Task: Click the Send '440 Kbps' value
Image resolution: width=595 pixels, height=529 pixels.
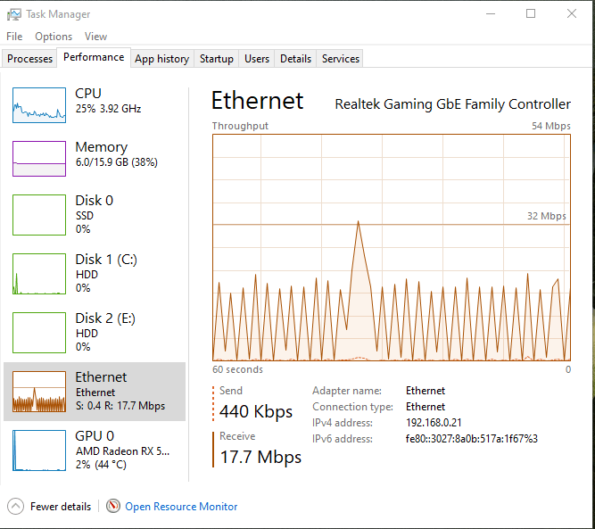Action: 256,412
